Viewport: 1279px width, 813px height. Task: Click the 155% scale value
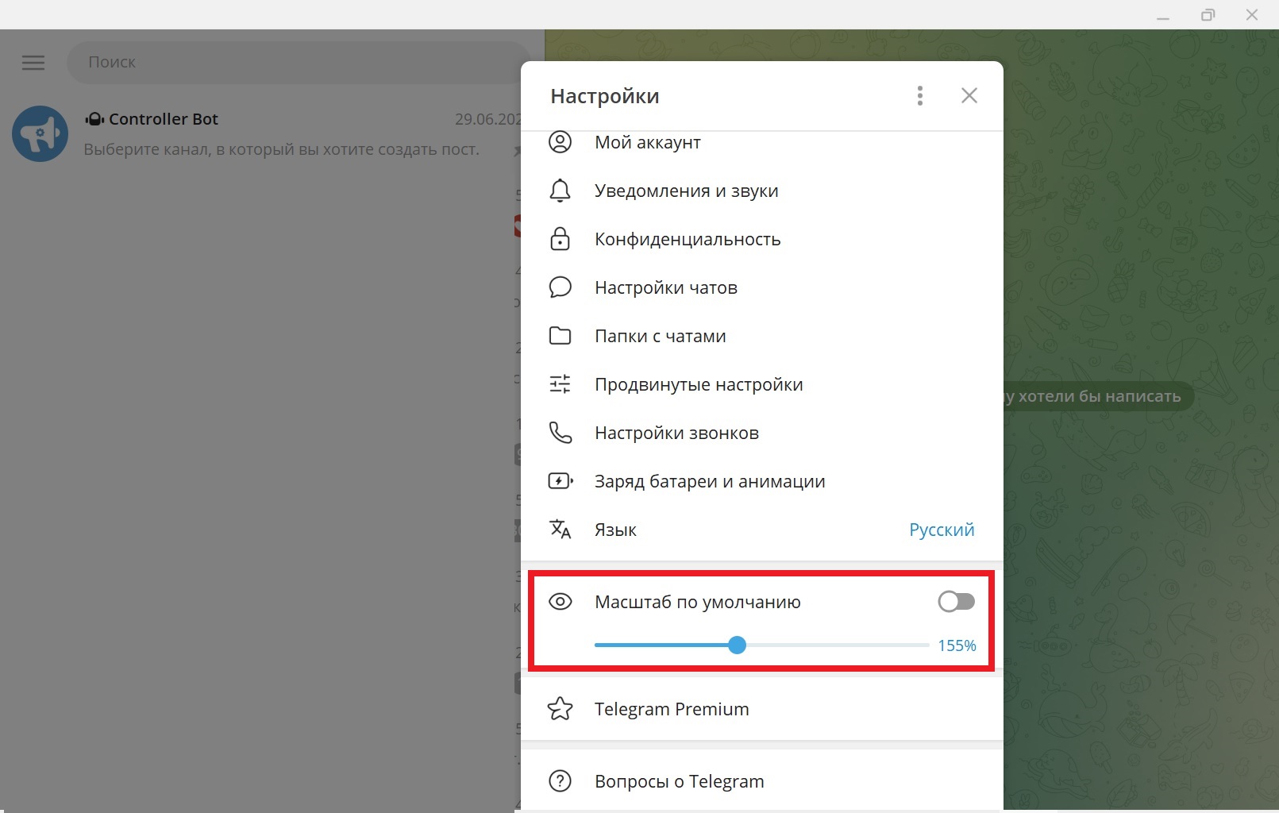click(957, 645)
